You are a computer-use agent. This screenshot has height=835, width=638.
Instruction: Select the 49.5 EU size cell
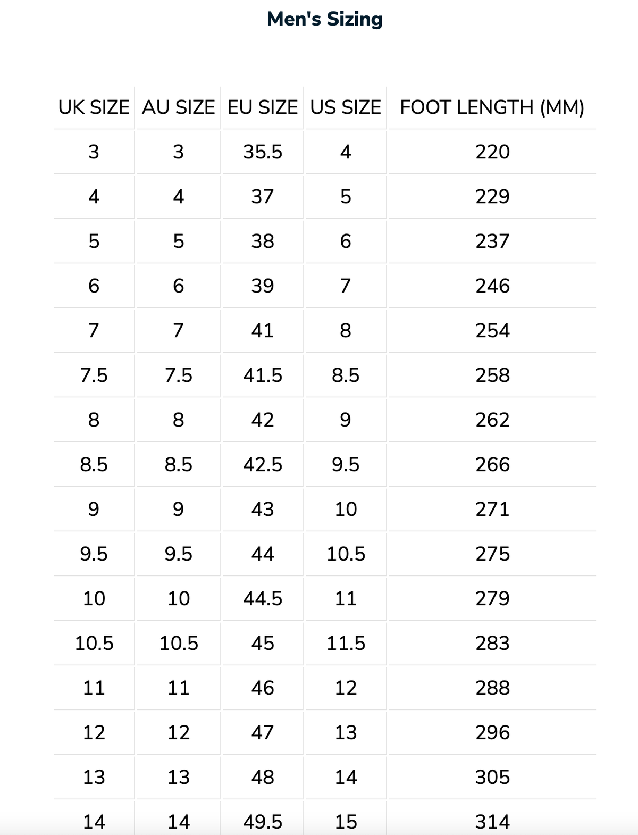[x=263, y=822]
